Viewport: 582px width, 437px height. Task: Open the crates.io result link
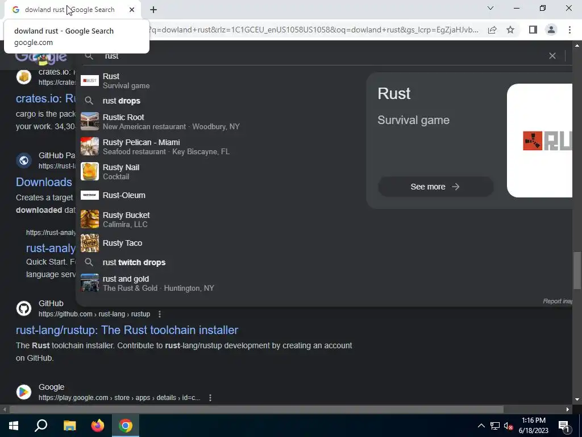(x=45, y=98)
